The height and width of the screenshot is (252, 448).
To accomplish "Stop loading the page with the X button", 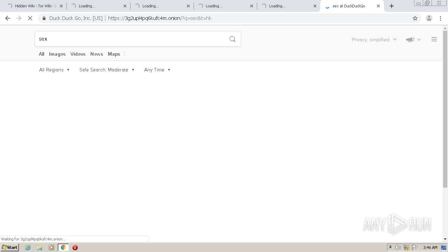I will point(30,18).
